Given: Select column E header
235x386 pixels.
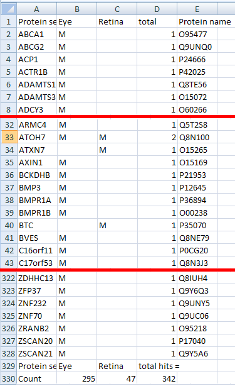Looking at the screenshot, I should 197,9.
